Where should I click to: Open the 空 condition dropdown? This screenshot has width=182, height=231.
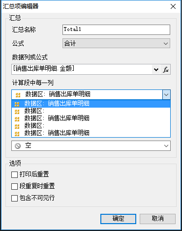coord(91,145)
